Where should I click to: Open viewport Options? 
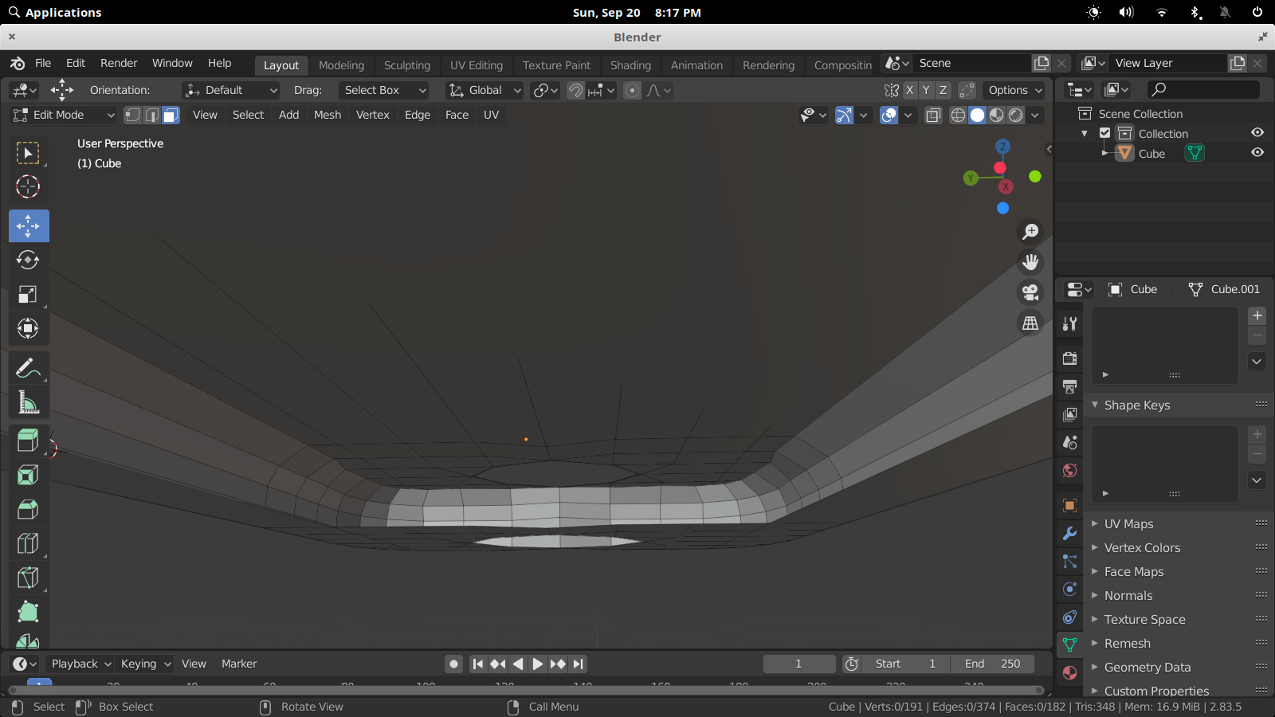tap(1014, 90)
